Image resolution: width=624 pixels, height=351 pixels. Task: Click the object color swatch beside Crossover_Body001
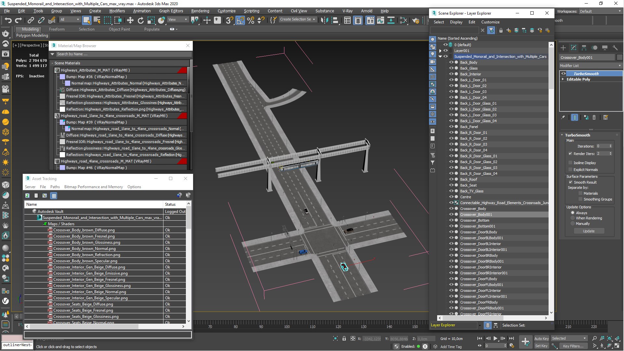[619, 58]
